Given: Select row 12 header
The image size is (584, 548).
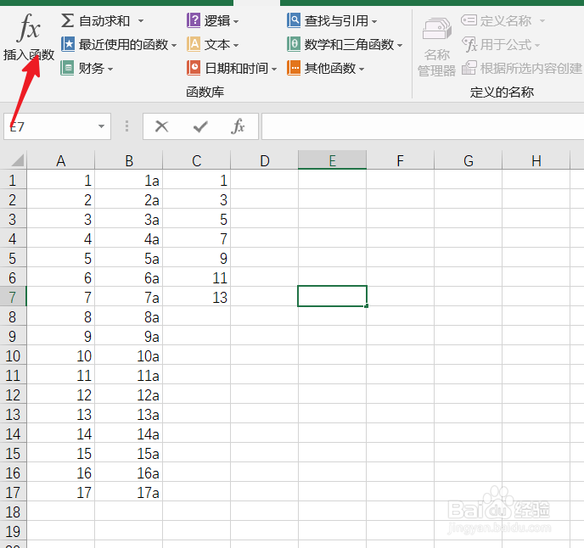Looking at the screenshot, I should 13,394.
